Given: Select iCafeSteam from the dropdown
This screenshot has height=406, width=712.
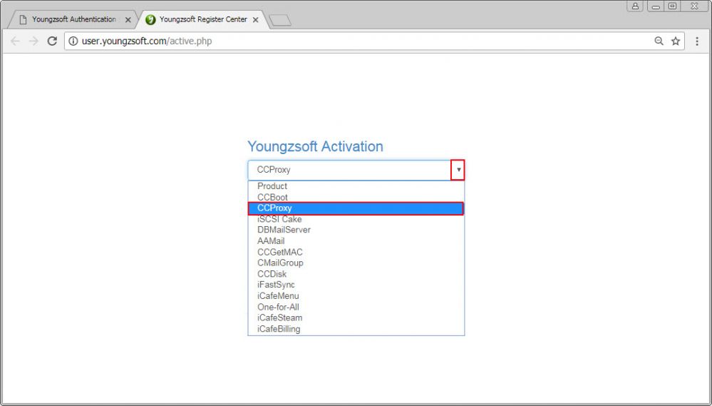Looking at the screenshot, I should [x=356, y=318].
